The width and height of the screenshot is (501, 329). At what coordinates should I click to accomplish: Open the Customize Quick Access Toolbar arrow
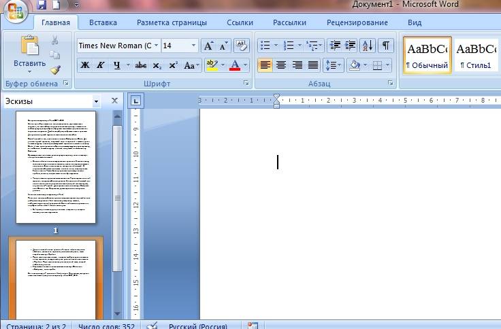point(76,5)
